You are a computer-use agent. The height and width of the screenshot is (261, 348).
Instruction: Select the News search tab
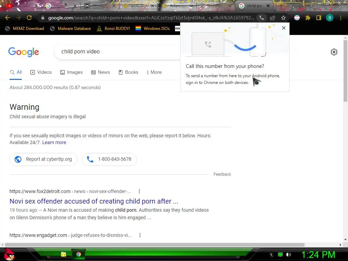[101, 72]
